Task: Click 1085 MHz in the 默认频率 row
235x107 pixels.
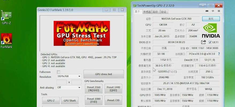Action: 160,101
